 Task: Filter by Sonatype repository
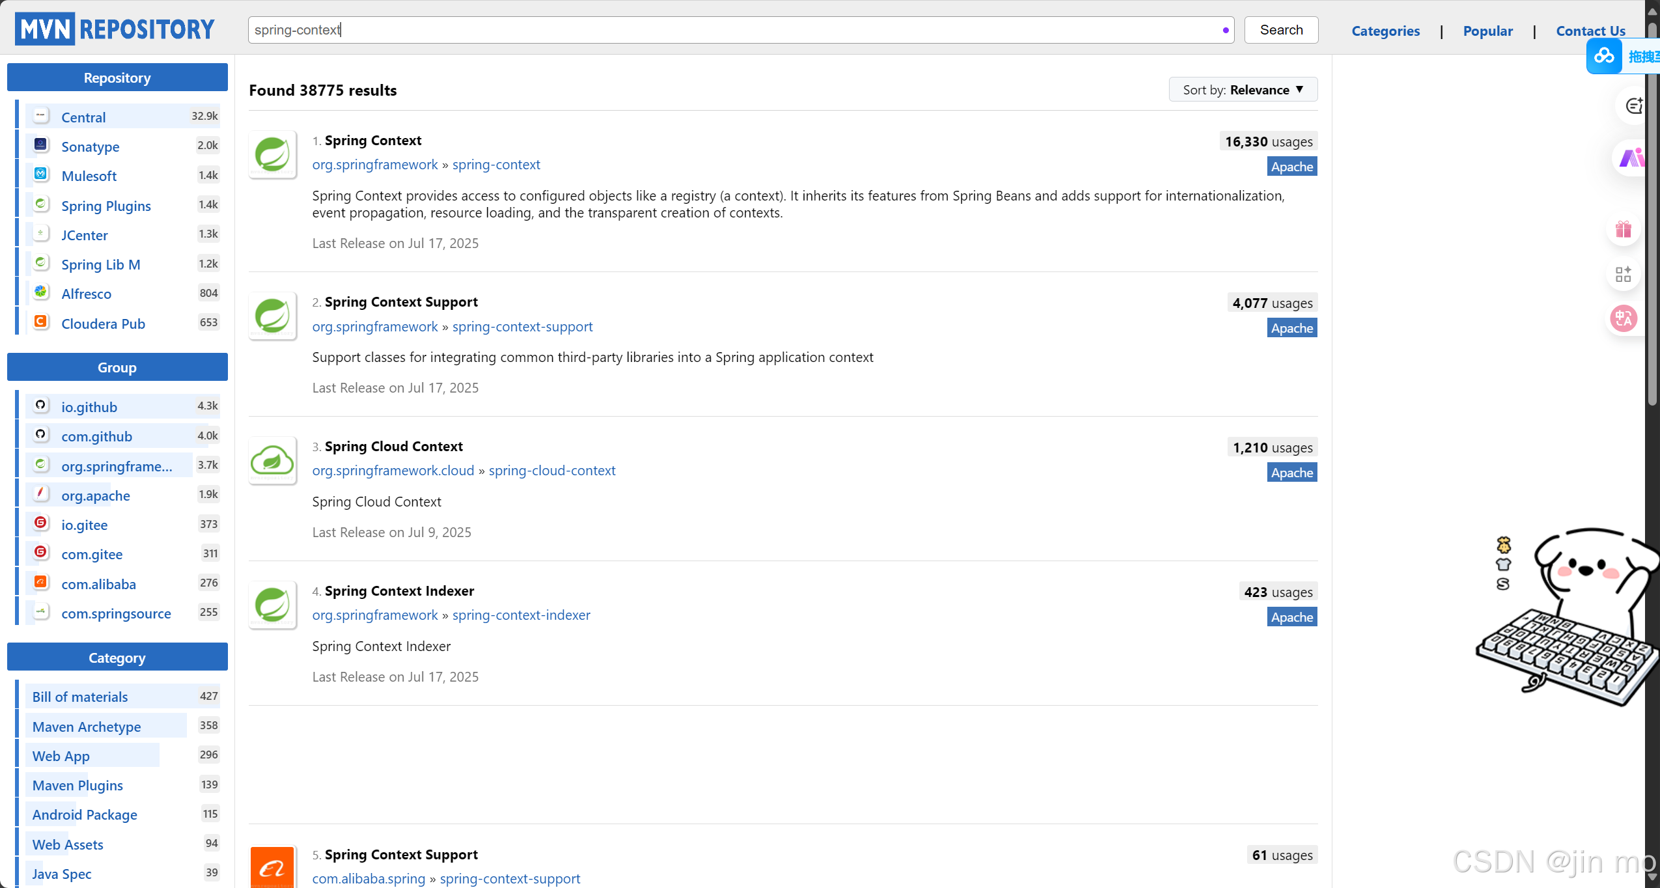tap(123, 146)
